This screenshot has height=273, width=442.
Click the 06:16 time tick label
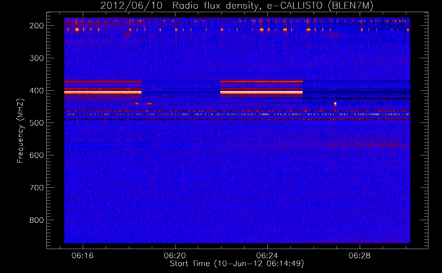tap(82, 256)
